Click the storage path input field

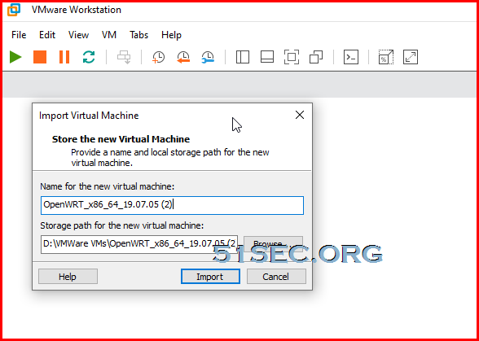139,244
